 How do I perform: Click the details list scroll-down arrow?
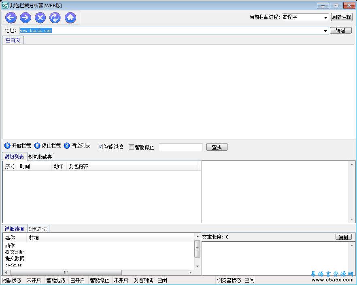pyautogui.click(x=198, y=266)
